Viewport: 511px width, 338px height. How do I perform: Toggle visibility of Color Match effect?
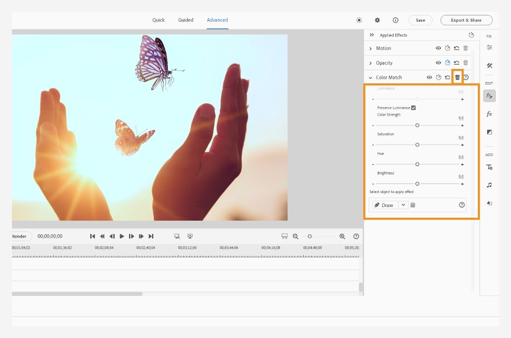429,77
